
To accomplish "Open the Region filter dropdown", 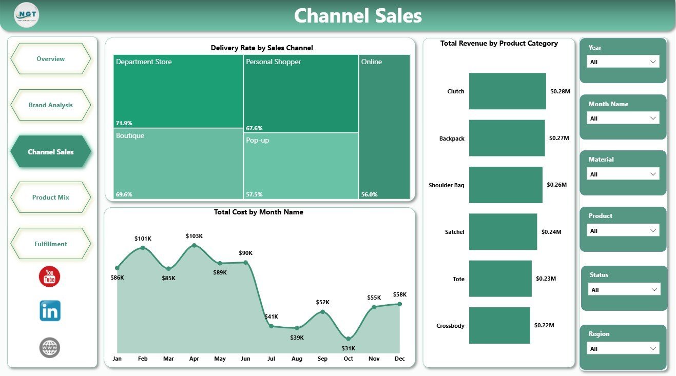I will click(623, 348).
